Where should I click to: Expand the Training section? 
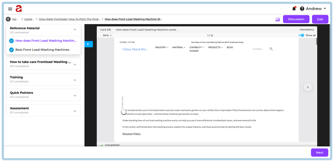[x=75, y=80]
